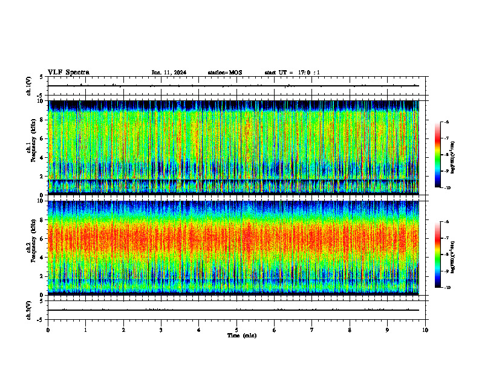Click time axis tick label "8"
The image size is (479, 370).
pos(350,330)
